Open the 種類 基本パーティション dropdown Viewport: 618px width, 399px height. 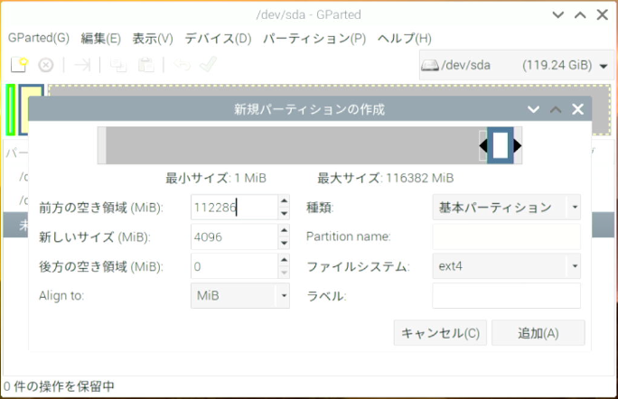[x=506, y=208]
